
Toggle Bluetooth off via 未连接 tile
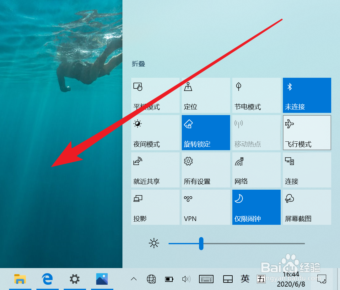pos(307,95)
